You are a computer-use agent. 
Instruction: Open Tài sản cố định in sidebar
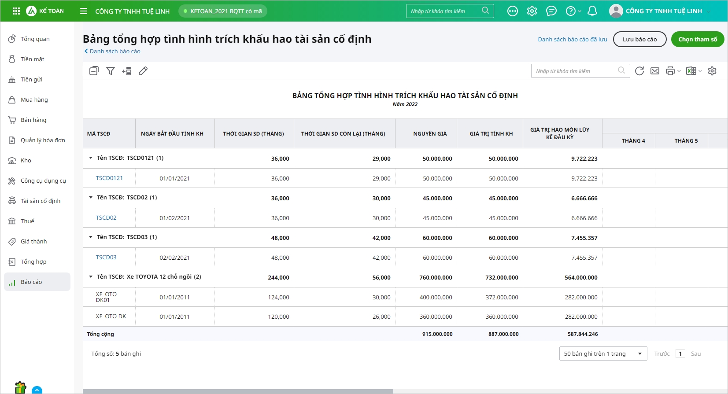click(40, 201)
